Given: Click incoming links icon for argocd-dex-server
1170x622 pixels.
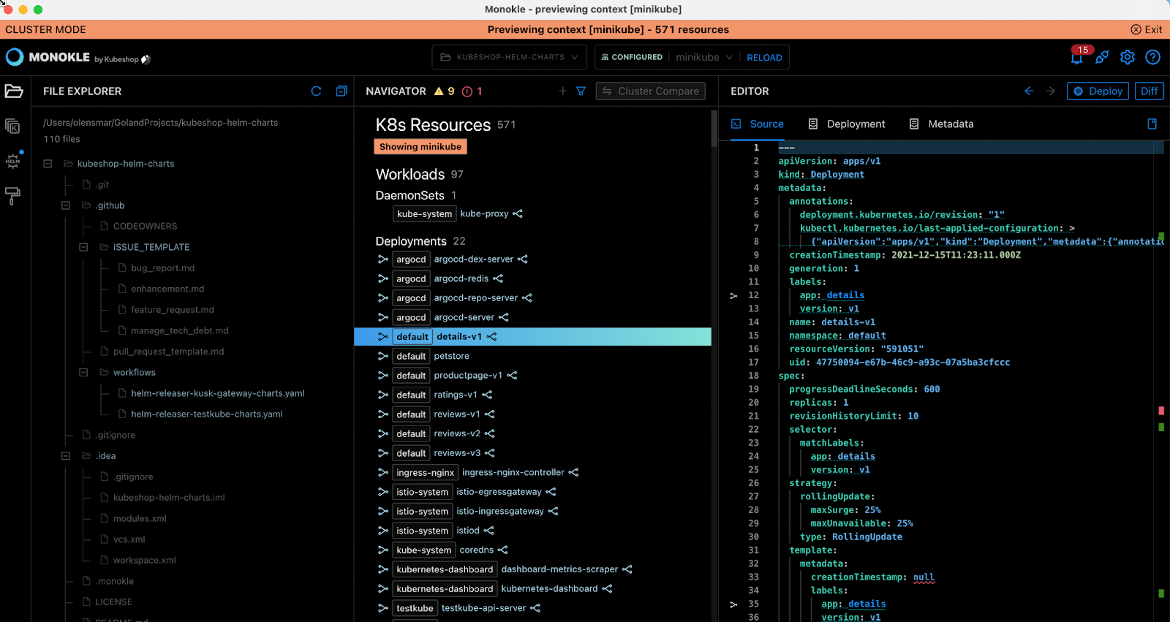Looking at the screenshot, I should [x=382, y=259].
